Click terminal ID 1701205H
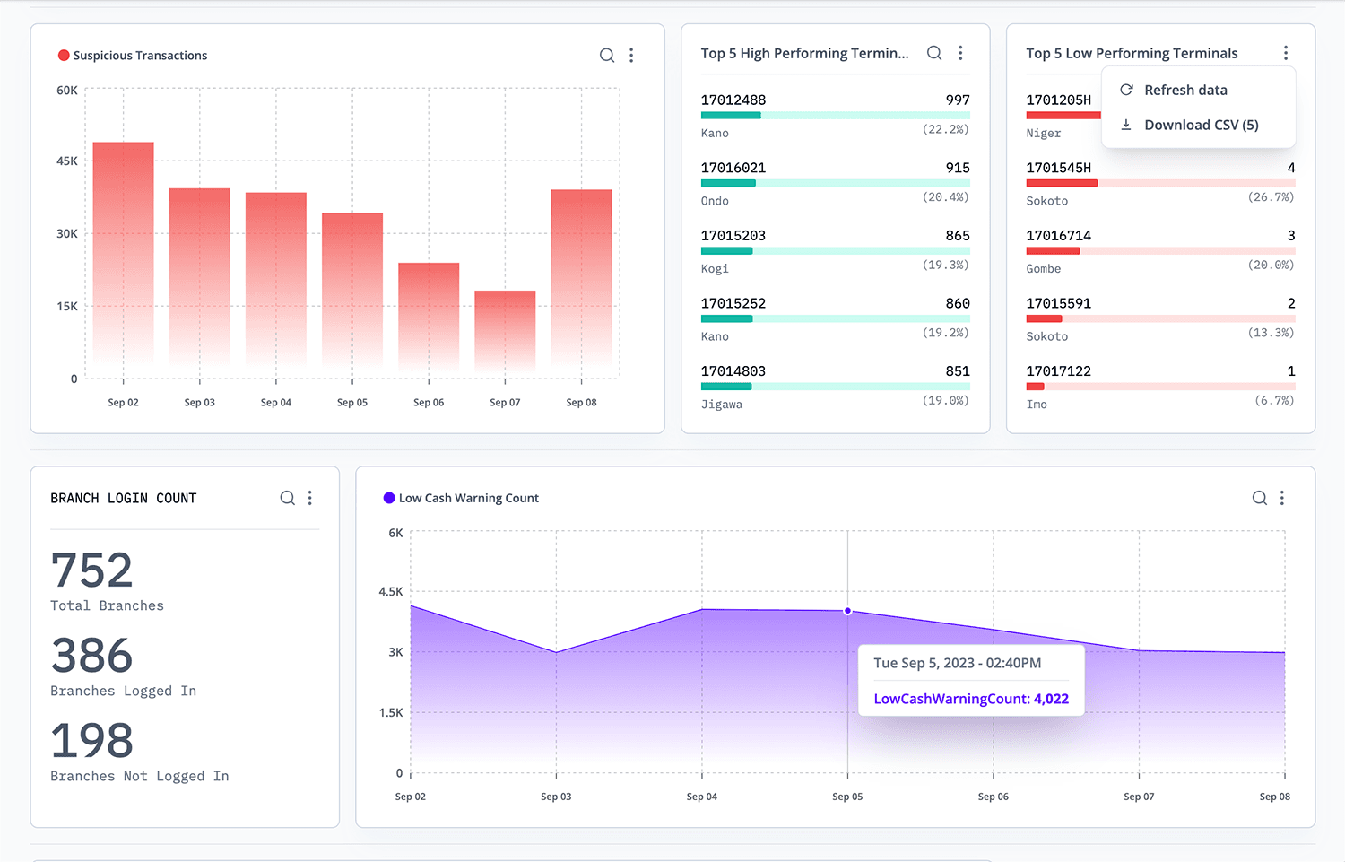The height and width of the screenshot is (862, 1345). point(1059,100)
